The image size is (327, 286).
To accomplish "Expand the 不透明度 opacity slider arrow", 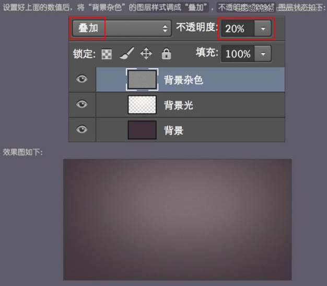I will pos(263,28).
